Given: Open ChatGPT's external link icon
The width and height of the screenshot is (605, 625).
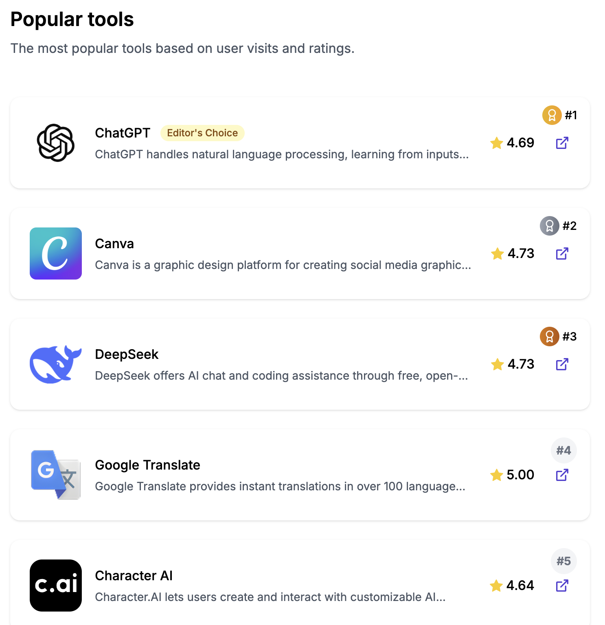Looking at the screenshot, I should [562, 143].
